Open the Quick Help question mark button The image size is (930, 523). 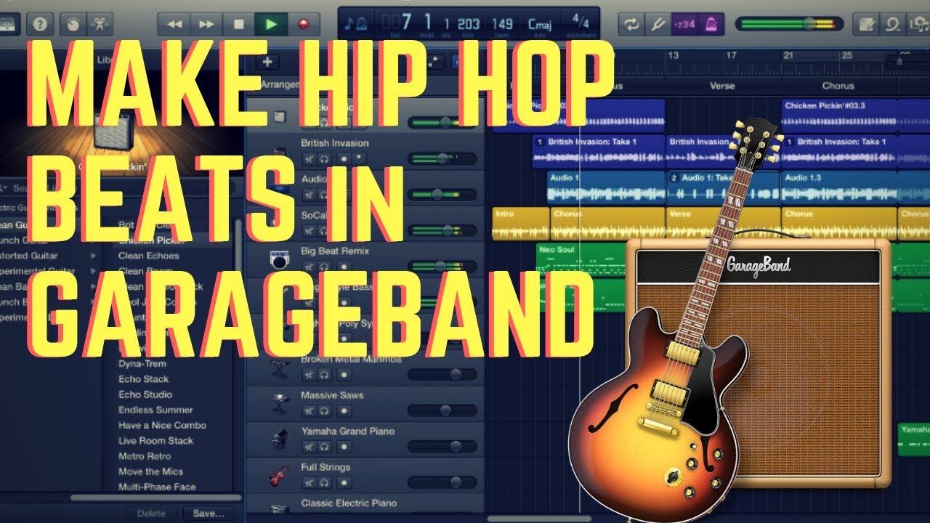(41, 24)
